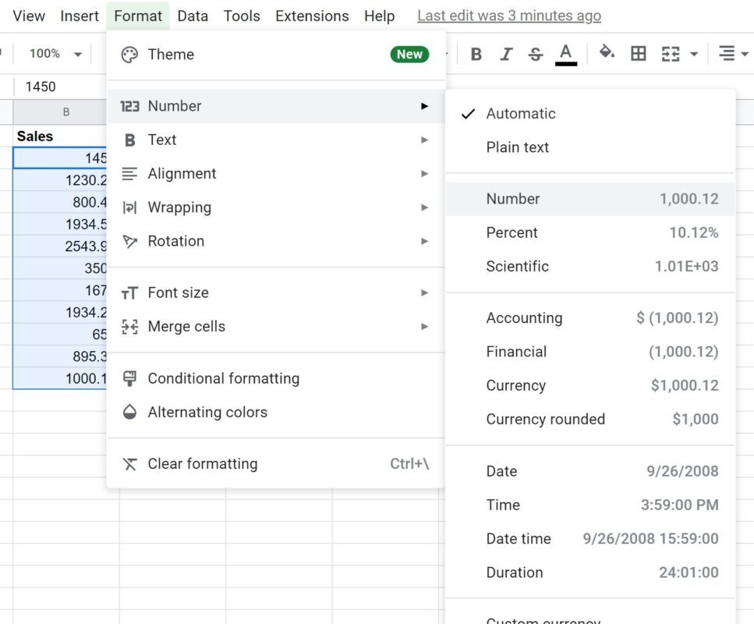Open the Insert menu
This screenshot has height=624, width=754.
coord(80,16)
